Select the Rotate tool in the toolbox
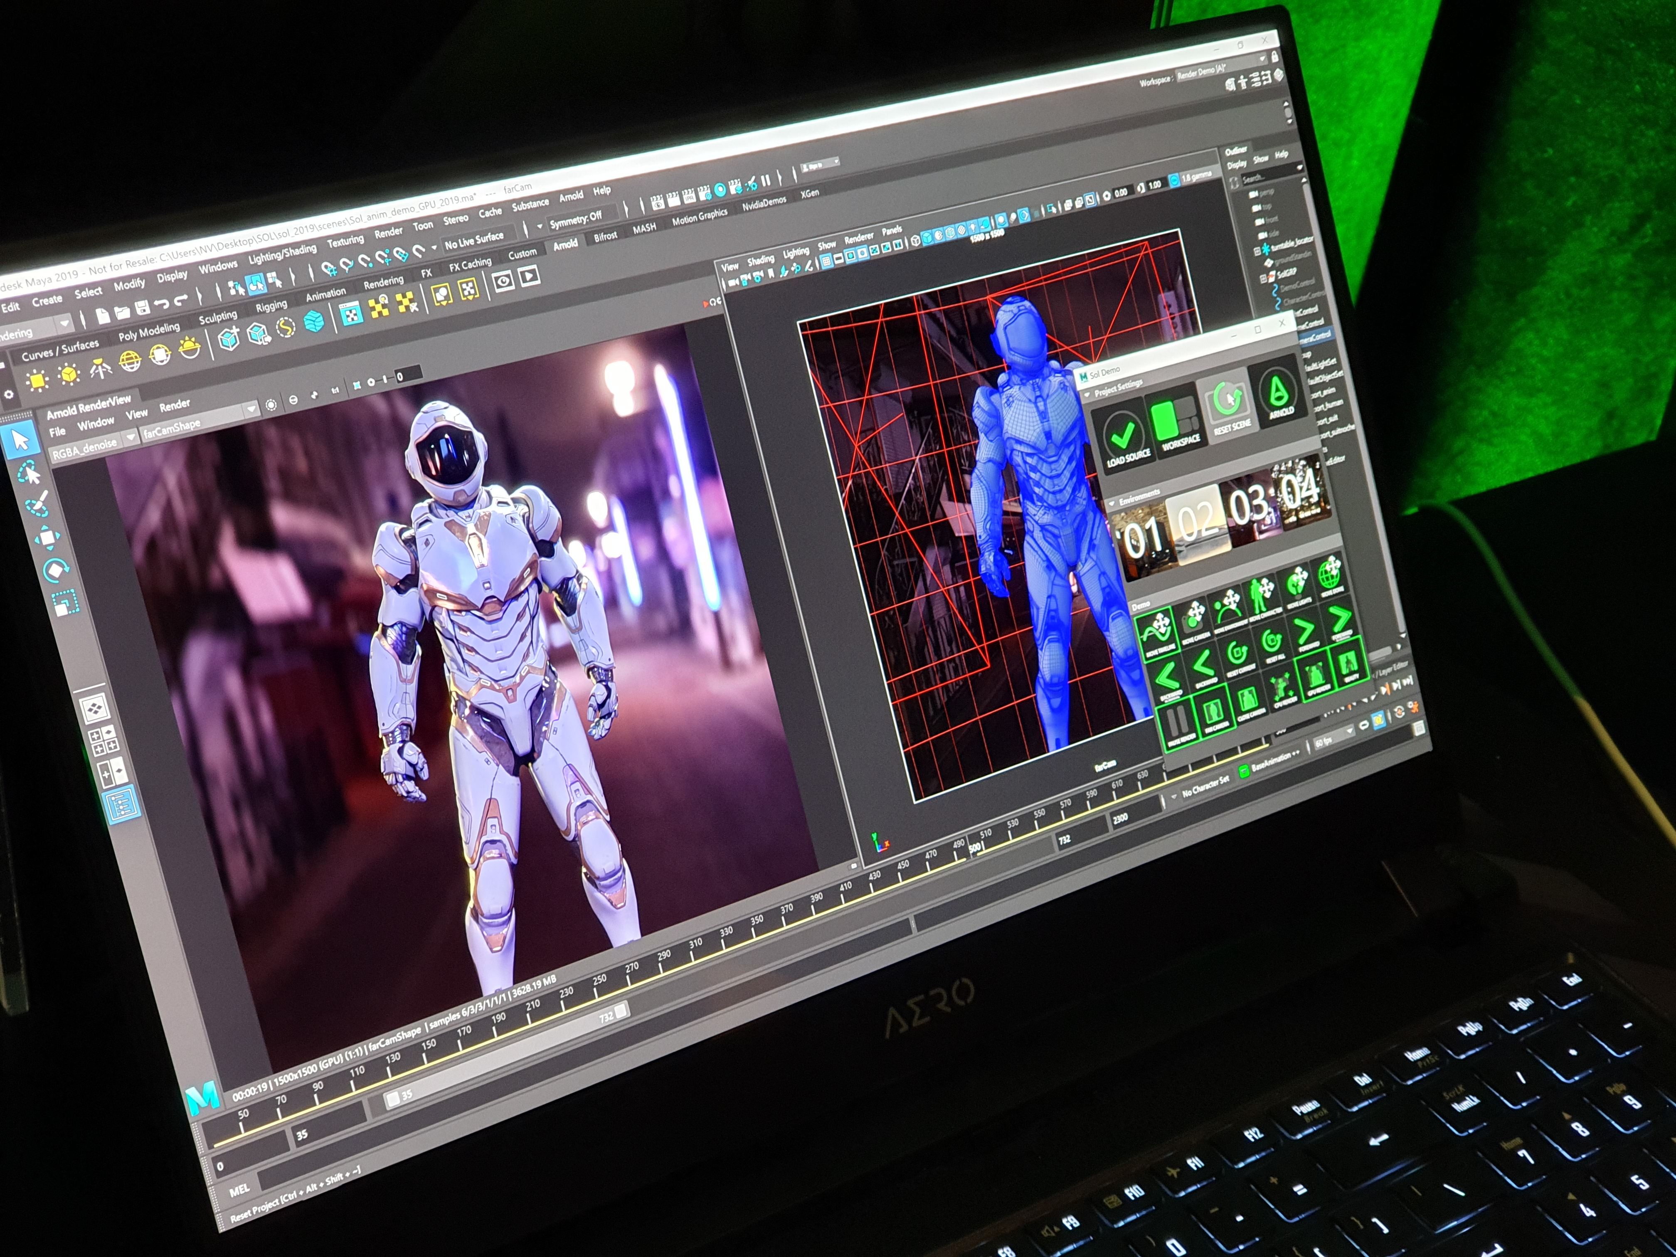 coord(55,570)
